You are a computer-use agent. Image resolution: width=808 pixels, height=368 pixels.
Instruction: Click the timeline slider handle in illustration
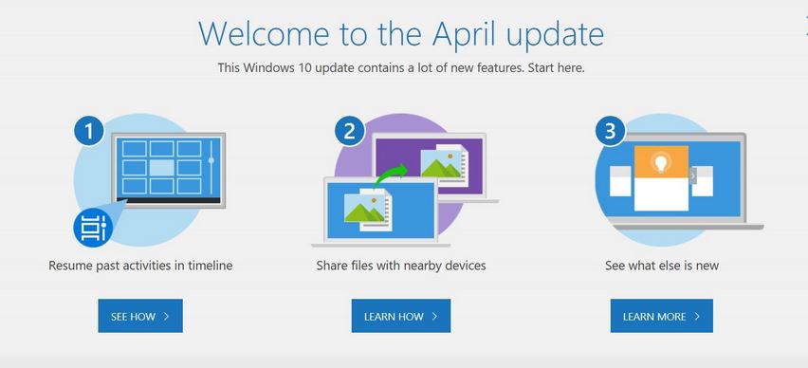(211, 161)
